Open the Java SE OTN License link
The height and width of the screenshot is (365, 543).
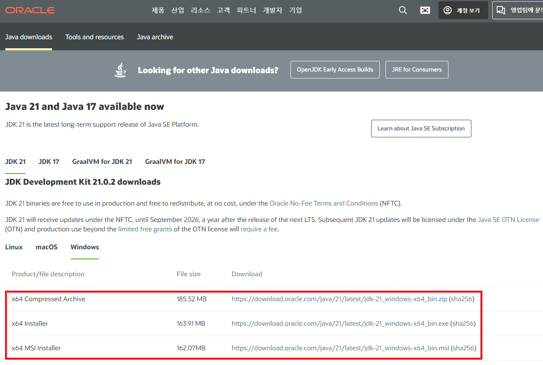tap(509, 219)
